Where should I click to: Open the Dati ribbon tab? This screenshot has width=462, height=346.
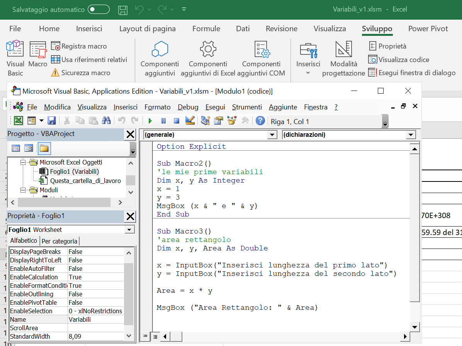pyautogui.click(x=243, y=29)
